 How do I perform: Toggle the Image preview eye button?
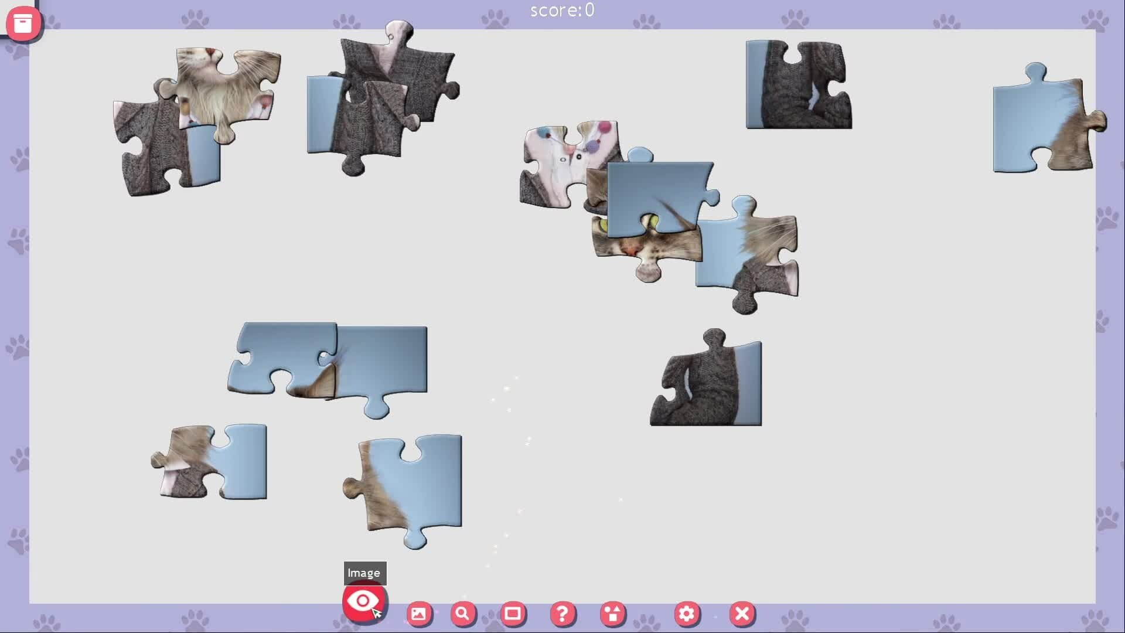(x=363, y=601)
